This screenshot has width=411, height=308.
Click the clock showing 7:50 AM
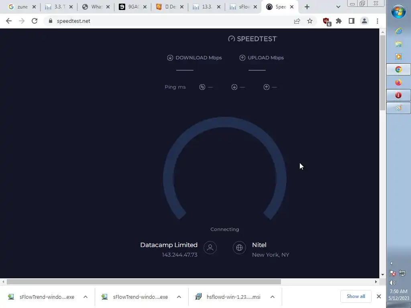click(399, 291)
